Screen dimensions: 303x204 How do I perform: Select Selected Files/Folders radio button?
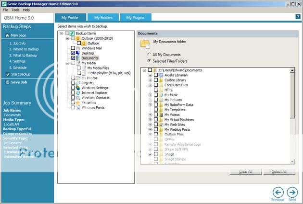(x=149, y=61)
